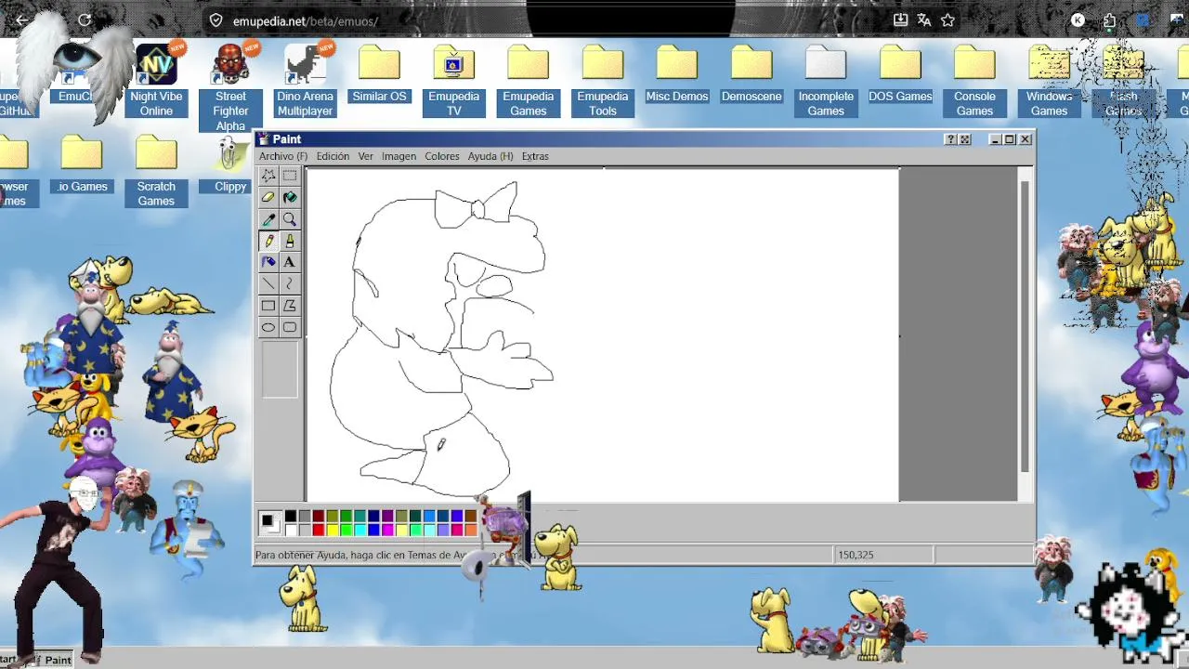Open the Street Fighter Alpha desktop icon
1189x669 pixels.
click(230, 87)
